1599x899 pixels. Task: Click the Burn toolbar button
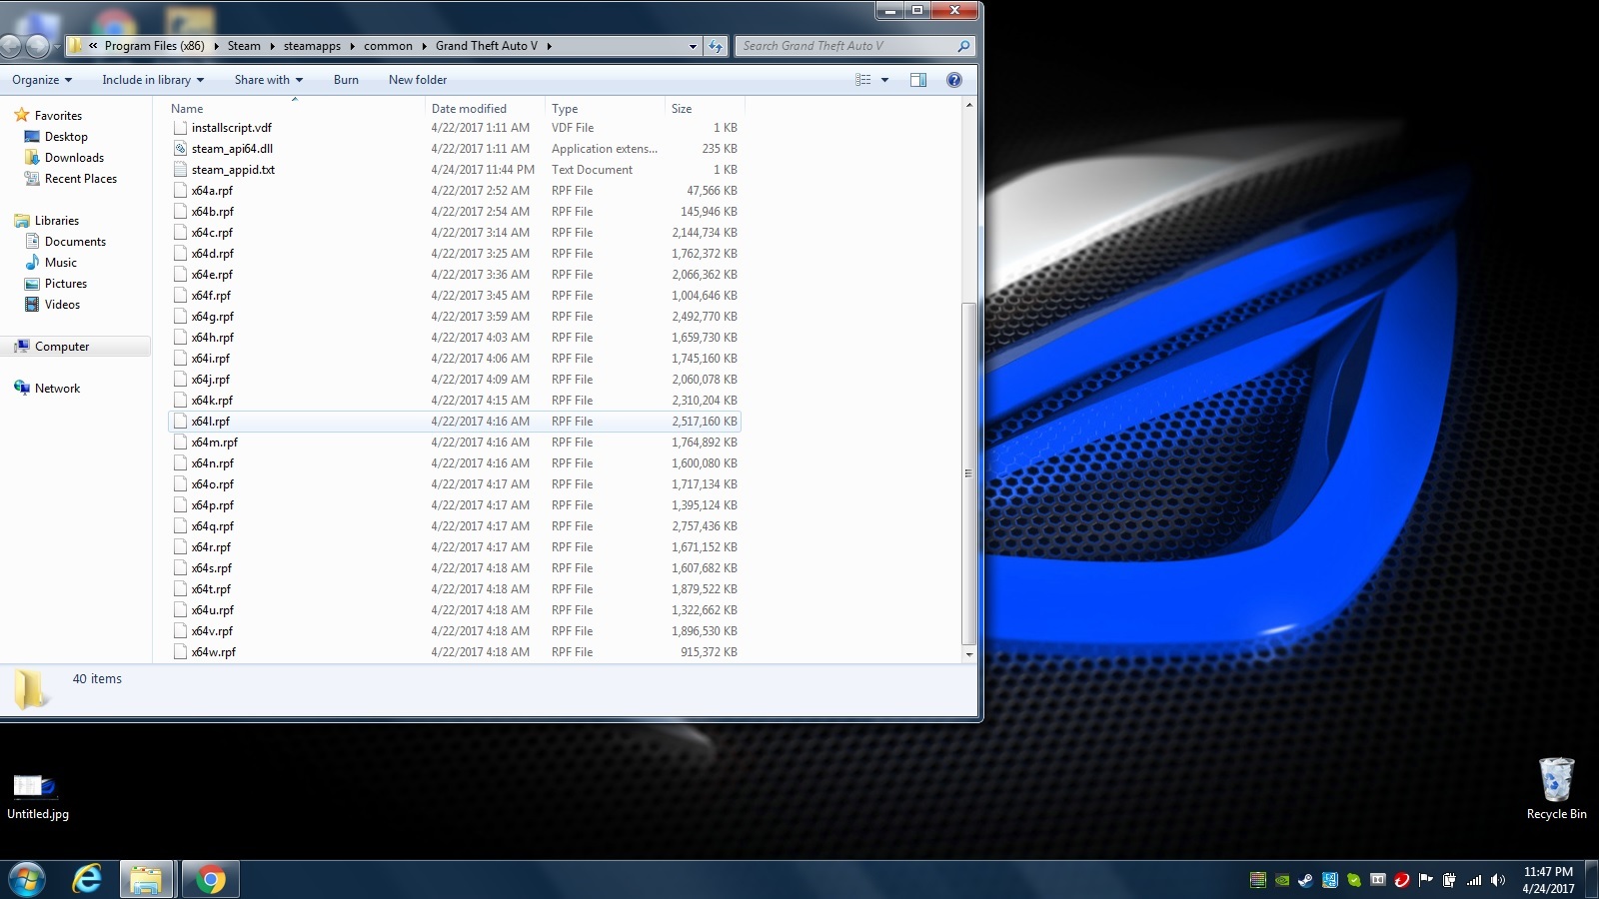pyautogui.click(x=346, y=80)
